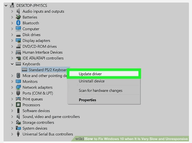Collapse the DESKTOP-JPH15CS root node
The image size is (192, 143).
click(x=6, y=6)
